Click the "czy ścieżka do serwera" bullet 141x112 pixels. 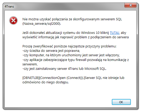51,51
